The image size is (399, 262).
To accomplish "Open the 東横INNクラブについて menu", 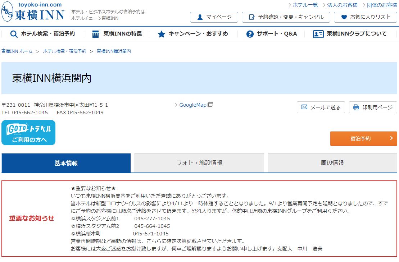I will [x=350, y=34].
